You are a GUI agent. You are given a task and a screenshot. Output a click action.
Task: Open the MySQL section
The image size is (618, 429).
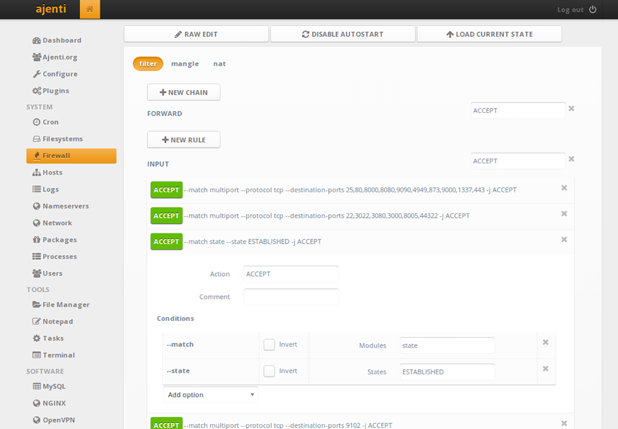tap(54, 386)
